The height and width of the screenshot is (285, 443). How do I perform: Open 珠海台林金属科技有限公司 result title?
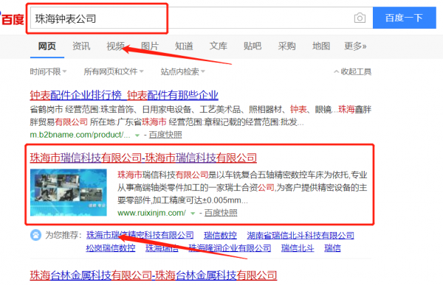pyautogui.click(x=154, y=275)
